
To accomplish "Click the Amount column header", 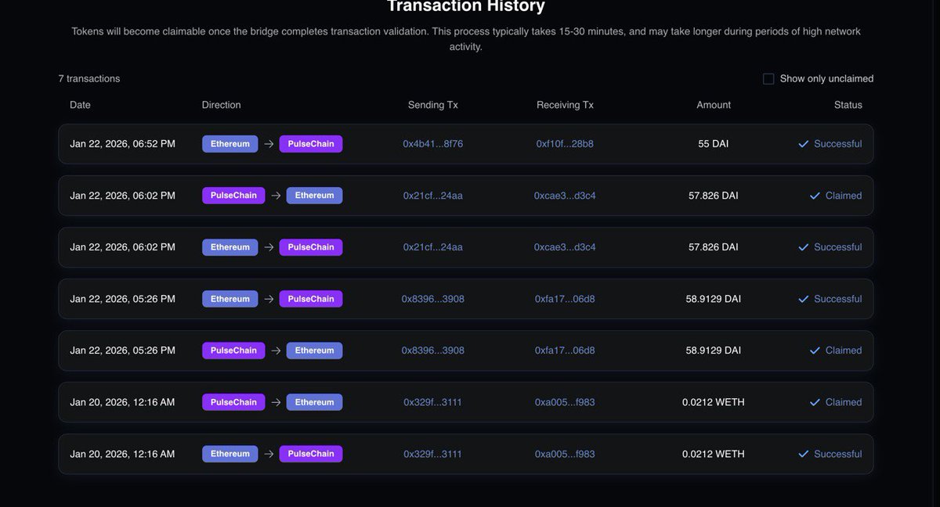I will (x=714, y=103).
